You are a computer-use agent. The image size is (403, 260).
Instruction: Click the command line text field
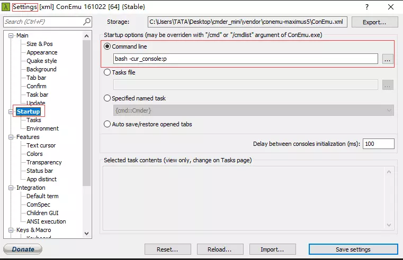click(245, 59)
